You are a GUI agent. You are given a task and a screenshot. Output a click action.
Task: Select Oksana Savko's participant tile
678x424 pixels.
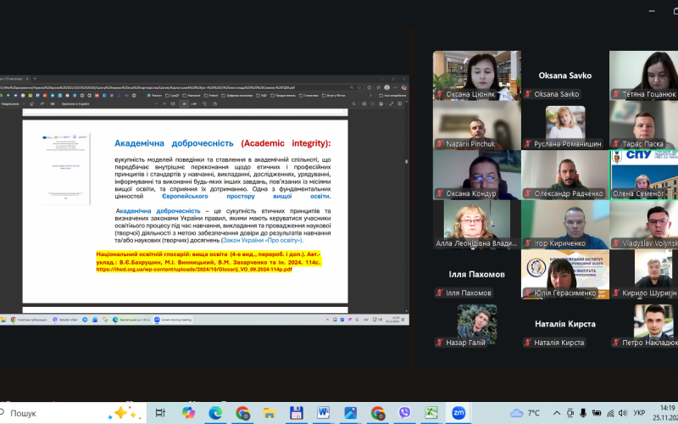pyautogui.click(x=564, y=76)
